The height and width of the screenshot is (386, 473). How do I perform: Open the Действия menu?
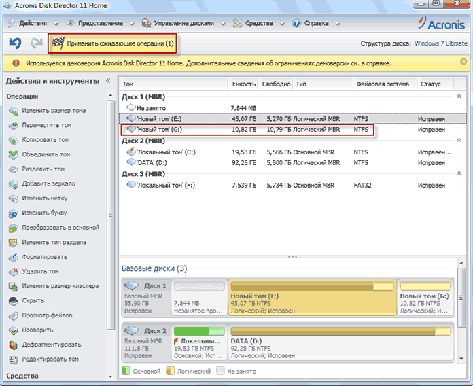click(x=33, y=23)
